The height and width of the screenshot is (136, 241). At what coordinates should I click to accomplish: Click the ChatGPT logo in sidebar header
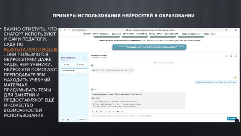(x=84, y=59)
